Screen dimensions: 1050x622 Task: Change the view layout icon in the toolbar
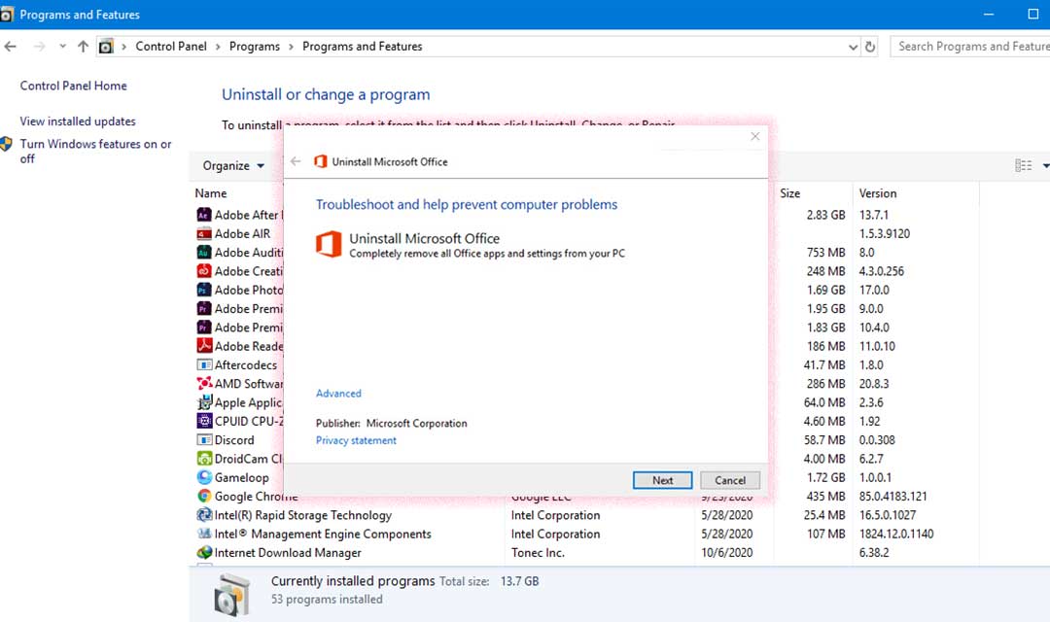(x=1023, y=165)
